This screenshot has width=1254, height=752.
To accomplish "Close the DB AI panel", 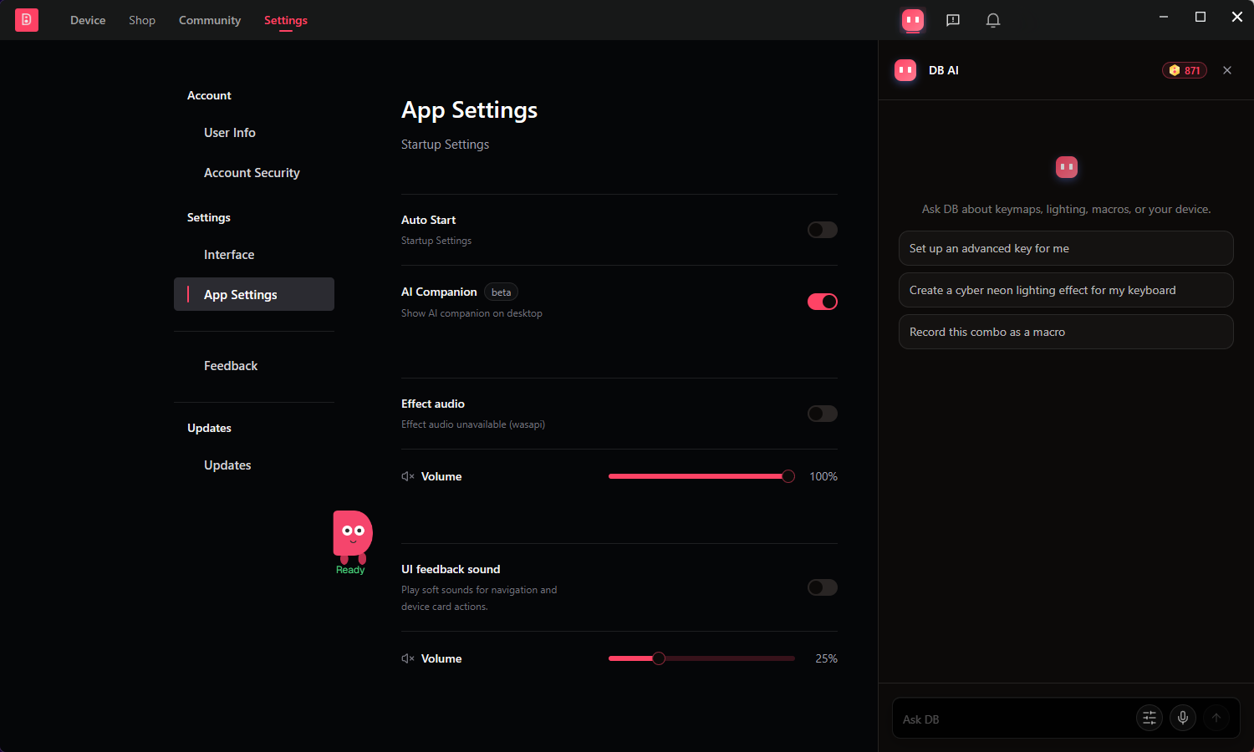I will click(1227, 70).
